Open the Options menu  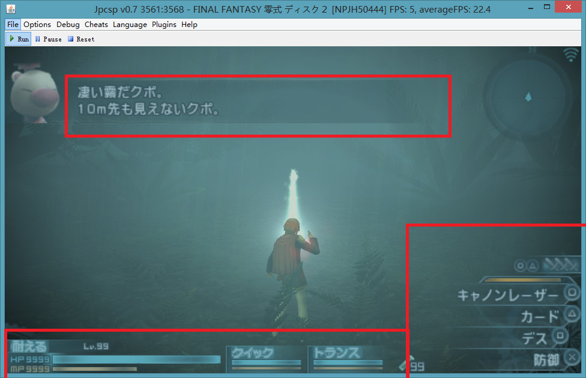coord(37,25)
